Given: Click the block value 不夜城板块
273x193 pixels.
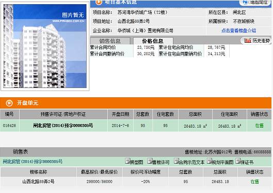Looking at the screenshot, I should [x=244, y=21].
